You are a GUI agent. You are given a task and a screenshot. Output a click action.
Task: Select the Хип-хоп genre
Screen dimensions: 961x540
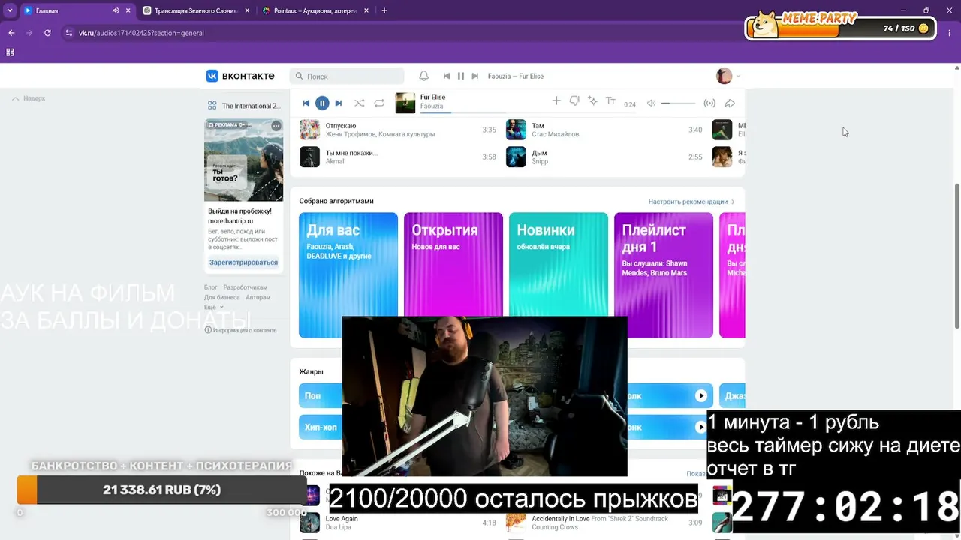pyautogui.click(x=321, y=427)
